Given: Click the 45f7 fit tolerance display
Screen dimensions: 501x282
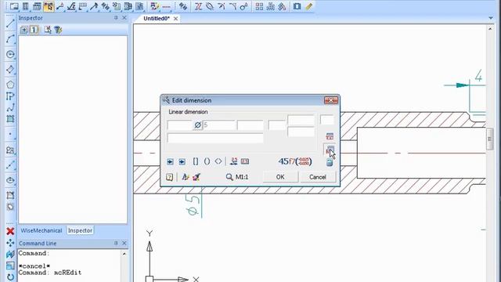Looking at the screenshot, I should coord(295,161).
